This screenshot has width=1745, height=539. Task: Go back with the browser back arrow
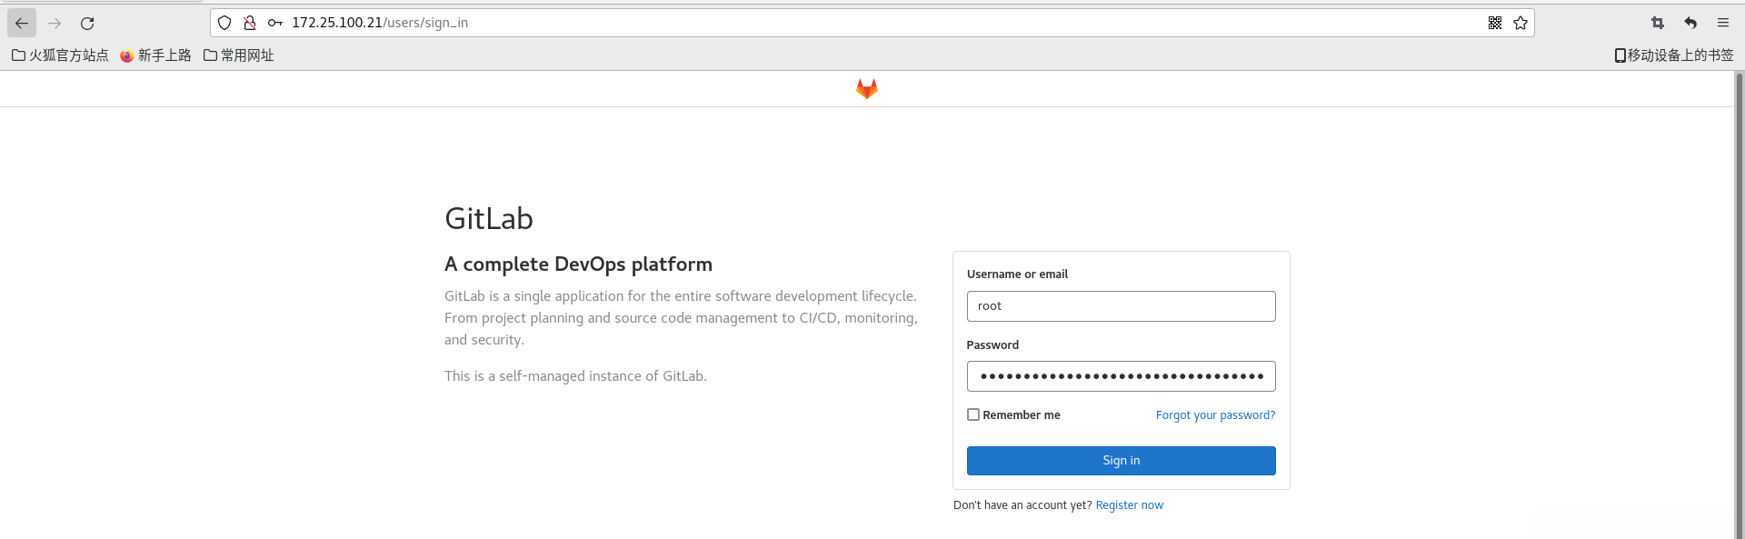pyautogui.click(x=22, y=23)
